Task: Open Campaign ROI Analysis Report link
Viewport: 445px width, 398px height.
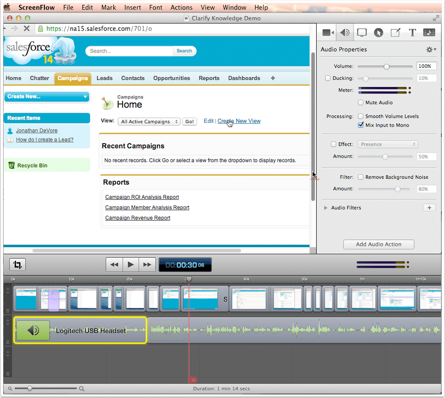Action: 142,197
